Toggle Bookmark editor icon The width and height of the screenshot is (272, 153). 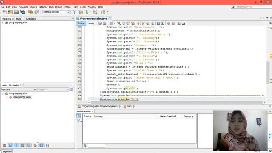(x=152, y=23)
